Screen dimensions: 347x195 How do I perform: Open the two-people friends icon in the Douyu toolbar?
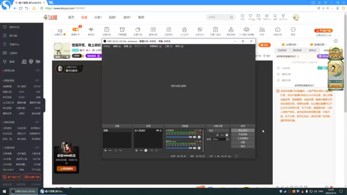click(x=262, y=29)
